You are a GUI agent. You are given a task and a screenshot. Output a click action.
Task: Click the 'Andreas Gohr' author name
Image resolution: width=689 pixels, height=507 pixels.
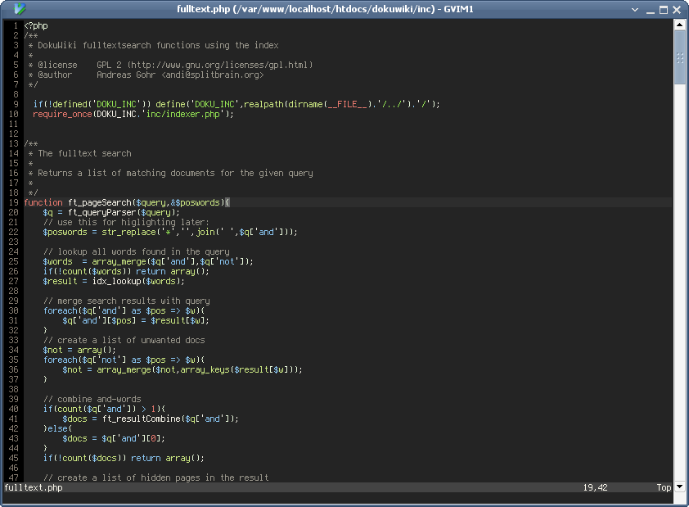click(126, 75)
